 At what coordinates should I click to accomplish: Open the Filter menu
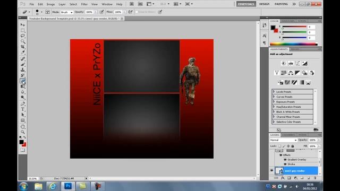point(84,4)
